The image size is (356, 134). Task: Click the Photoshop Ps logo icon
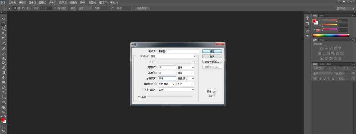3,2
